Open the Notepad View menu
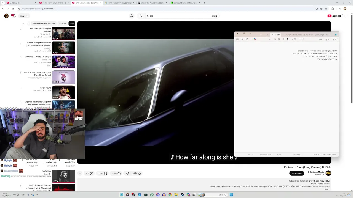 (x=320, y=39)
